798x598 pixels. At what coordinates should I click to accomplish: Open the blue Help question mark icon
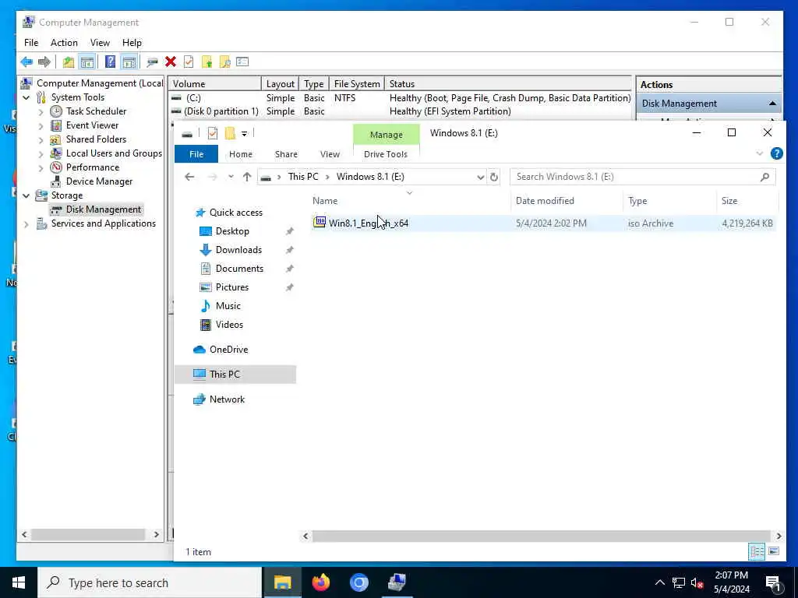[110, 62]
